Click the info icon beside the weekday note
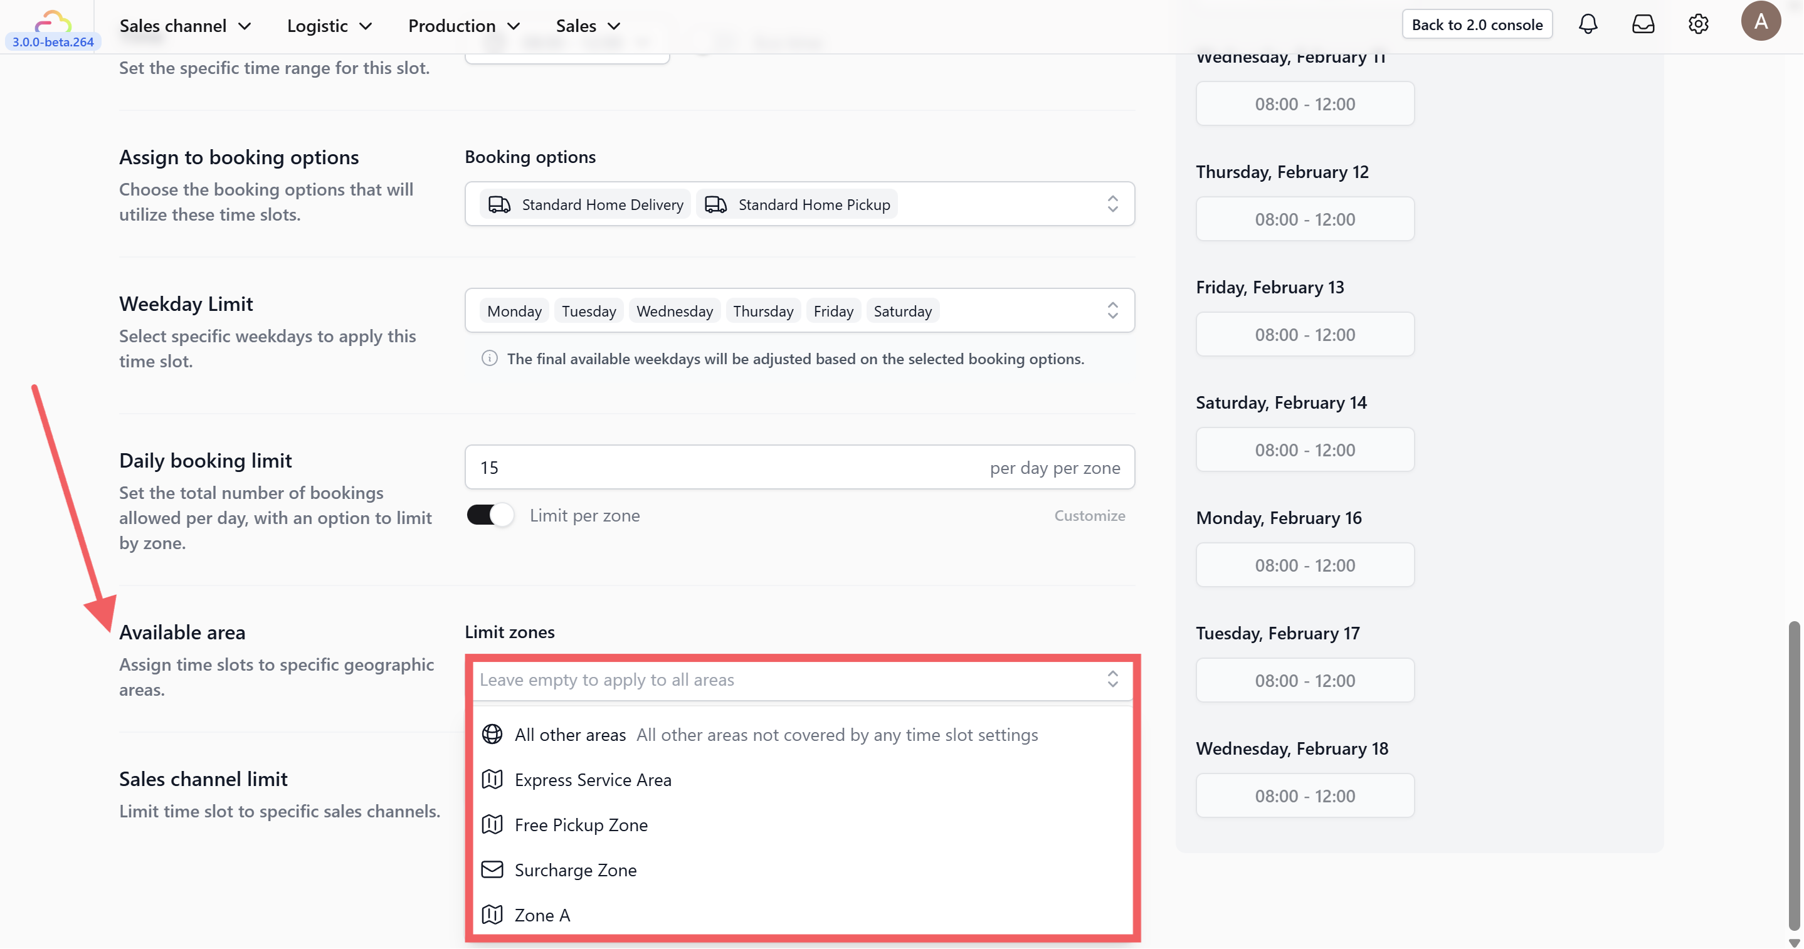The height and width of the screenshot is (949, 1804). (490, 359)
